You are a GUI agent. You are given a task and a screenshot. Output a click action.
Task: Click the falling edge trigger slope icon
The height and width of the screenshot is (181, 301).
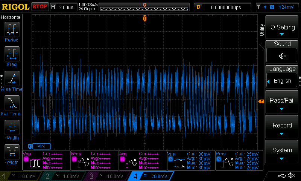(x=265, y=7)
